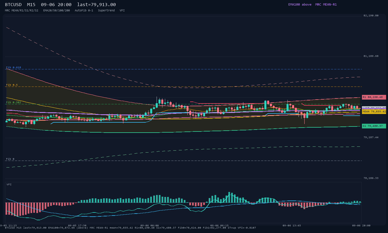
Task: Click the "09-06 20:00" time axis label
Action: click(x=361, y=226)
